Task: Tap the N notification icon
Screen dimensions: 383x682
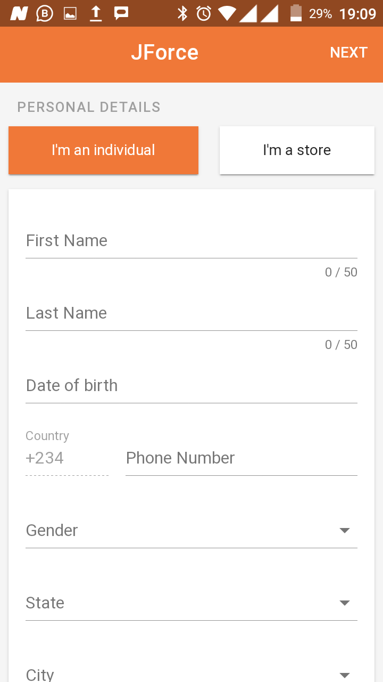Action: pyautogui.click(x=19, y=13)
